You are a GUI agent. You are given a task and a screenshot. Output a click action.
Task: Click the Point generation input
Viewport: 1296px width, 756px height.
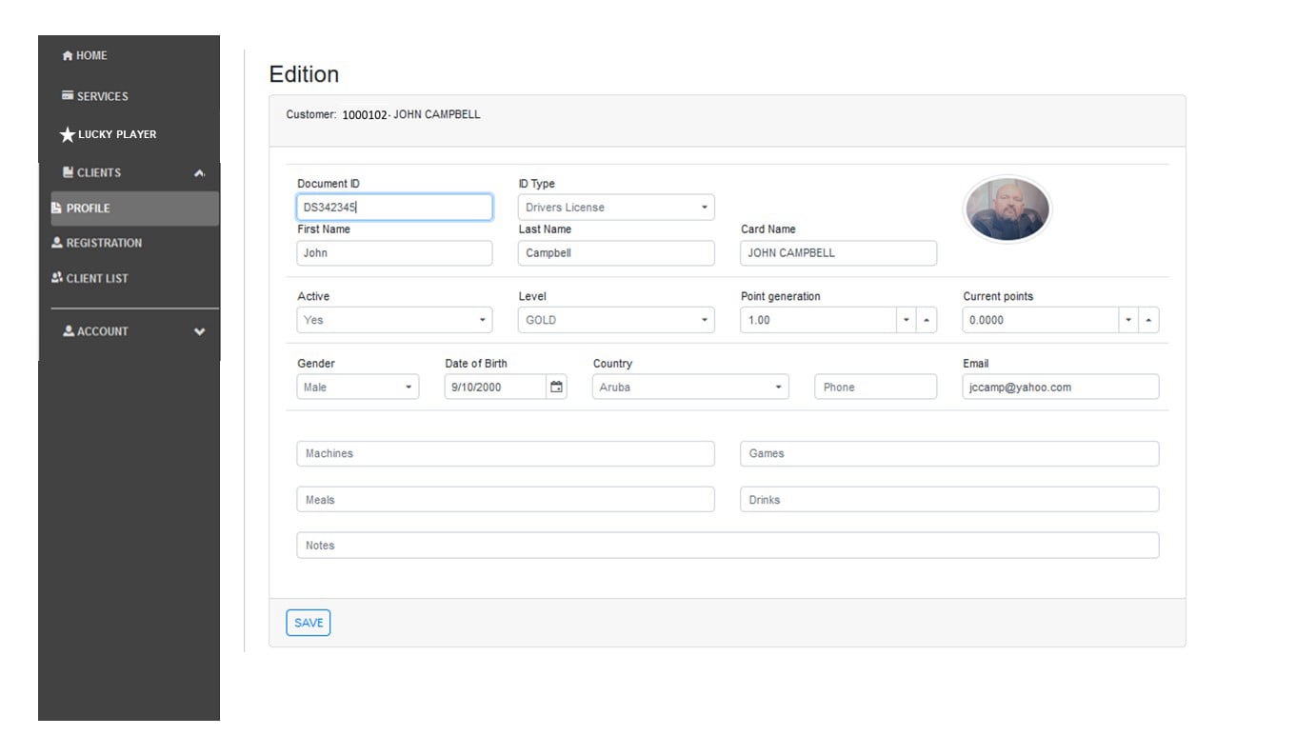point(819,320)
